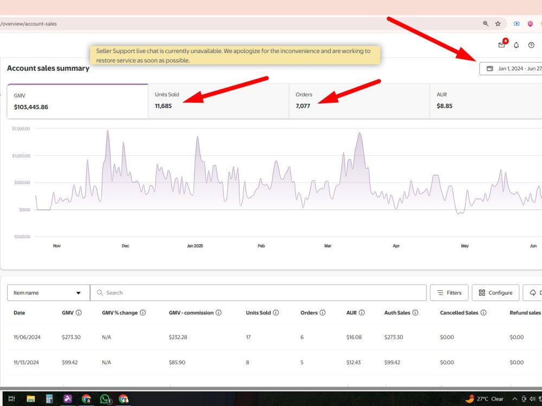Screen dimensions: 542x406
Task: Click the browser address bar URL
Action: tap(29, 24)
